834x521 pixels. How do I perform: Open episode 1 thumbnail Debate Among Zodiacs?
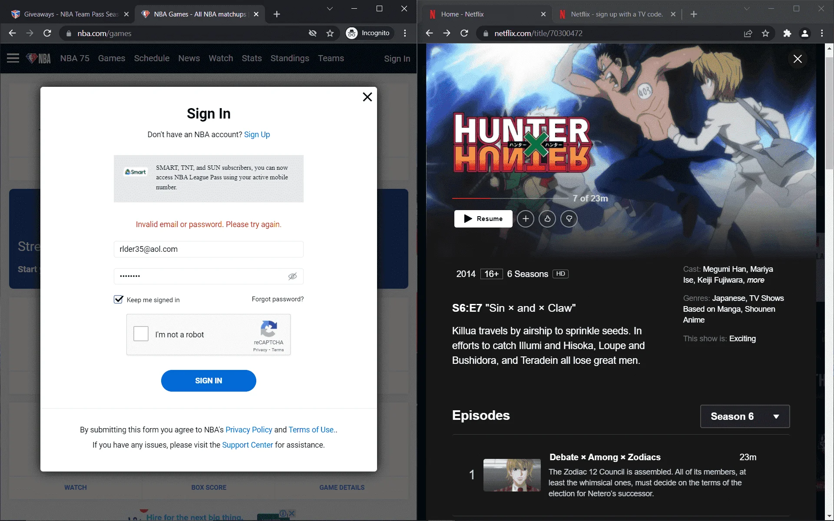(512, 475)
